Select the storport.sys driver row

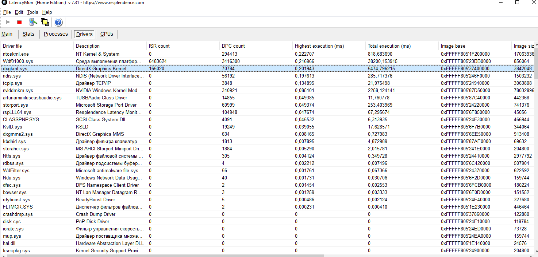click(267, 105)
